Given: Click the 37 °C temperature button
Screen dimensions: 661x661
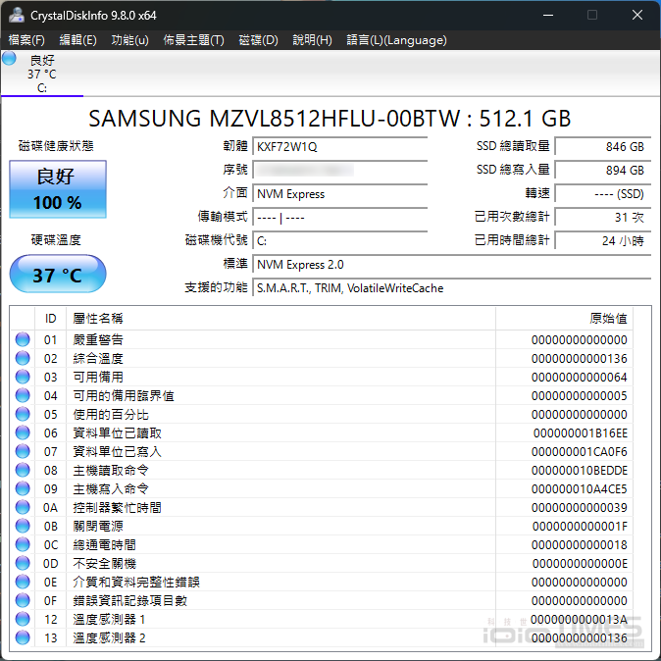Looking at the screenshot, I should click(x=58, y=274).
